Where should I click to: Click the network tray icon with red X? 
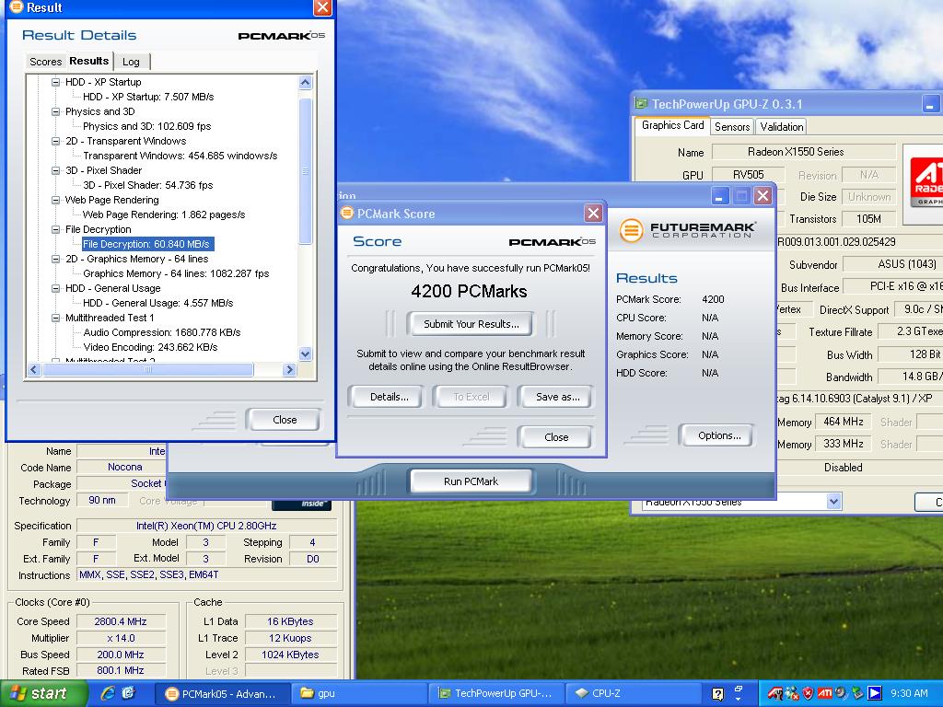point(791,694)
